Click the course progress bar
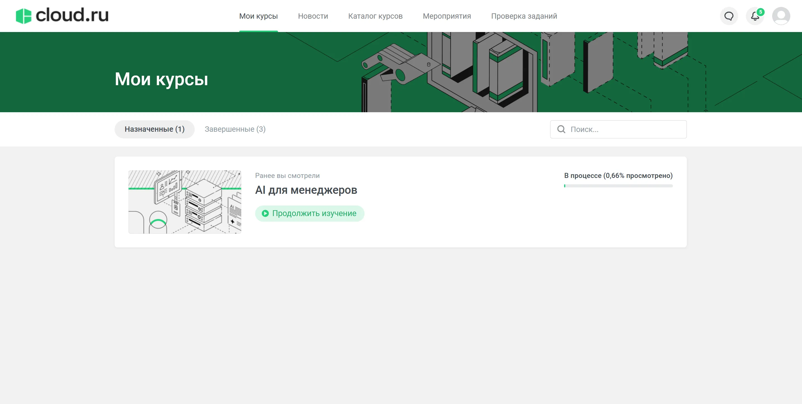The height and width of the screenshot is (404, 802). pos(618,186)
